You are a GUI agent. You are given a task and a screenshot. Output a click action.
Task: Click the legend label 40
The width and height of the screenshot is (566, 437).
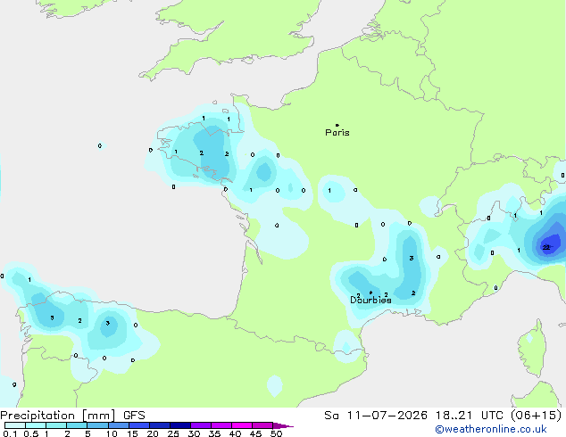(235, 433)
